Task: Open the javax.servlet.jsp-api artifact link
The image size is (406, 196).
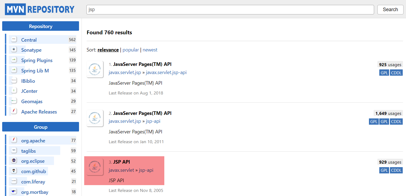Action: point(166,72)
